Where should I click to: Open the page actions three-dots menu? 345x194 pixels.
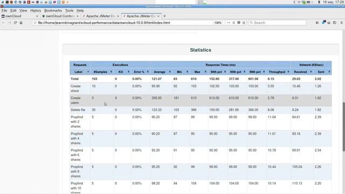(229, 23)
